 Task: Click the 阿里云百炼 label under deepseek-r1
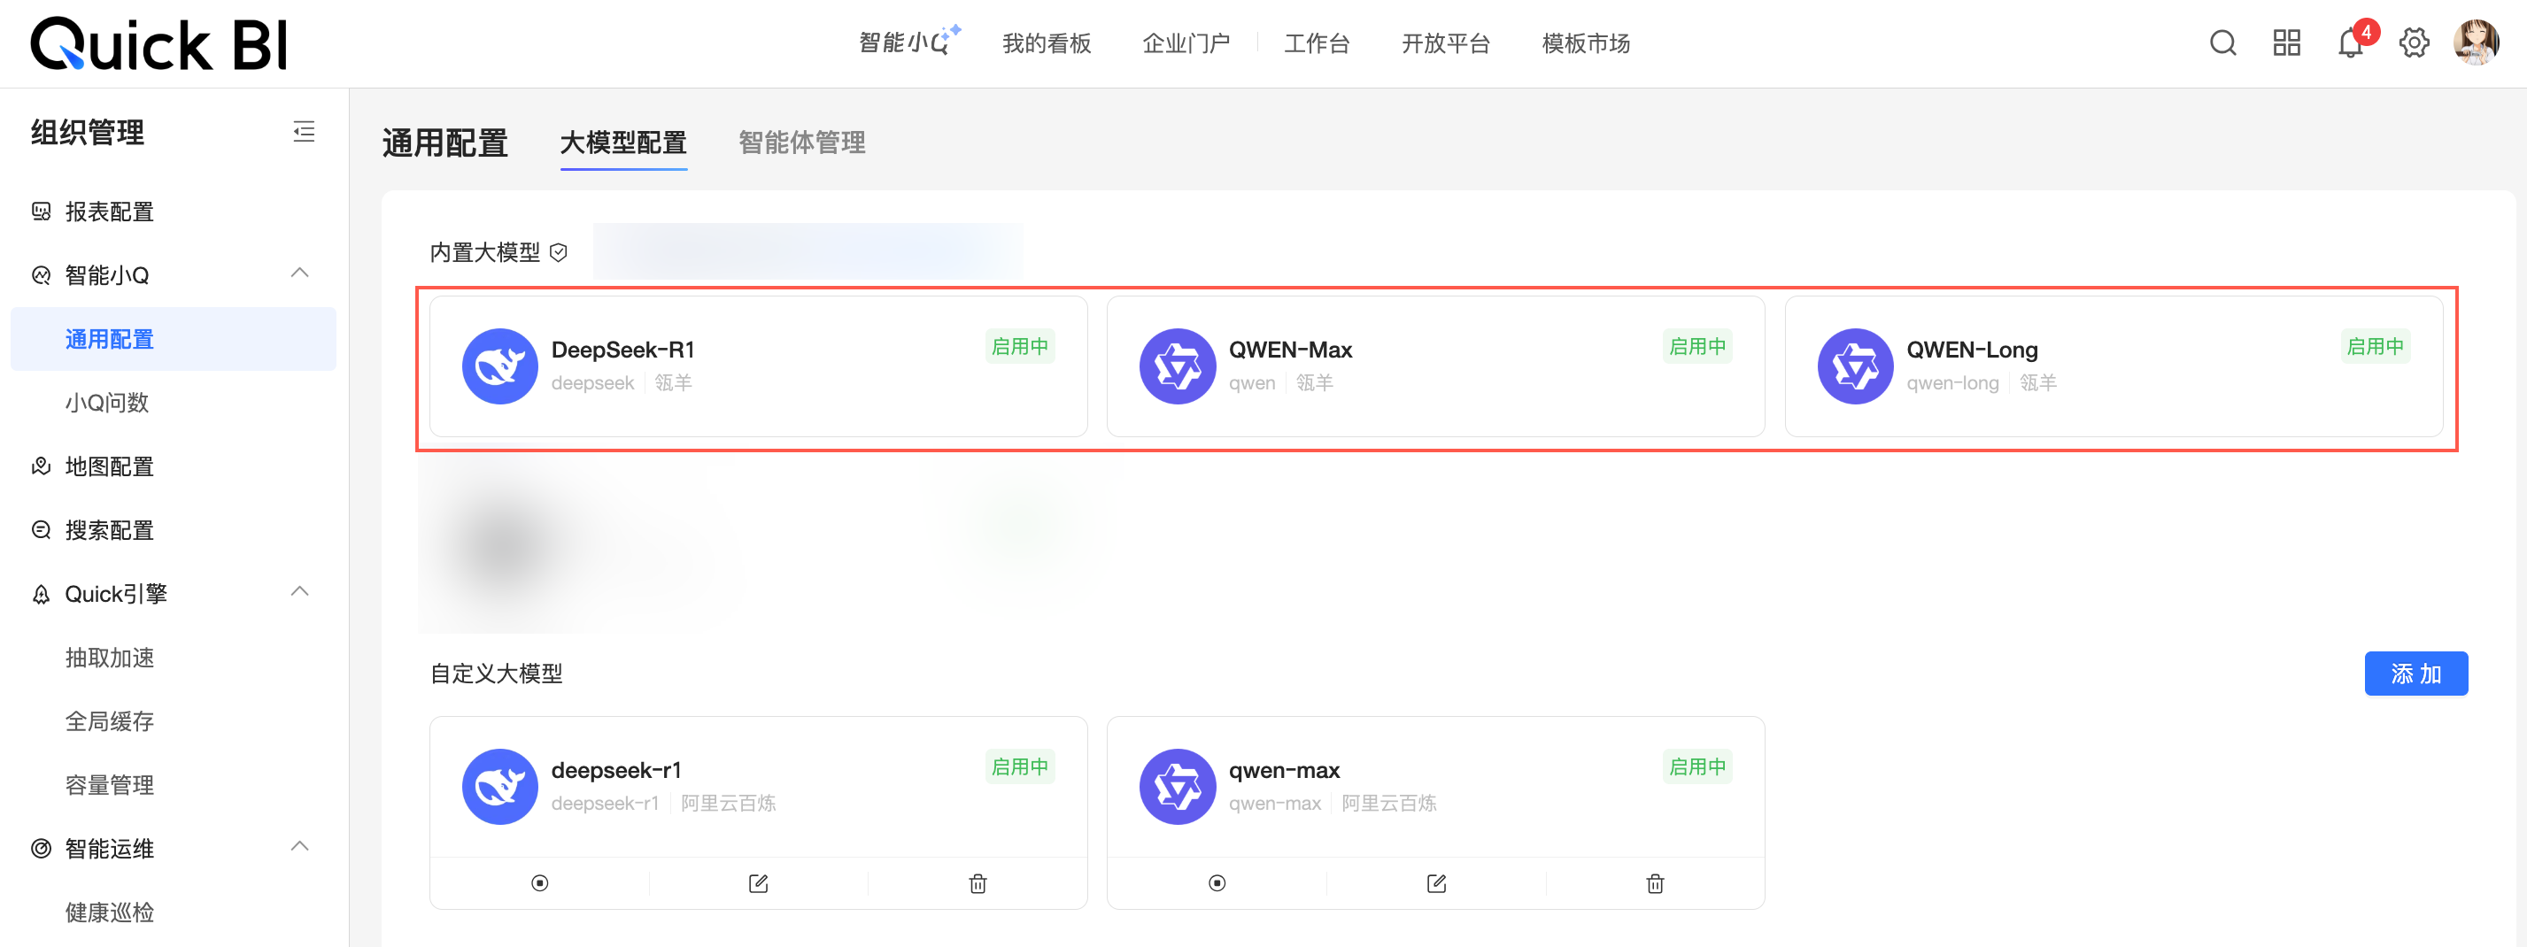point(728,804)
